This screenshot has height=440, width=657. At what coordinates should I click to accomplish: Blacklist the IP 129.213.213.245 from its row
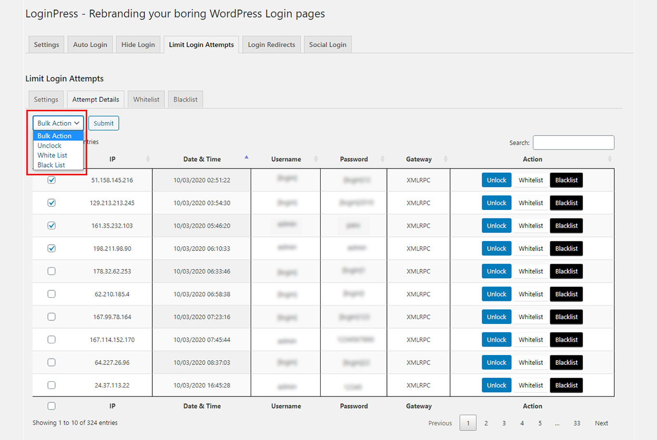[x=567, y=203]
